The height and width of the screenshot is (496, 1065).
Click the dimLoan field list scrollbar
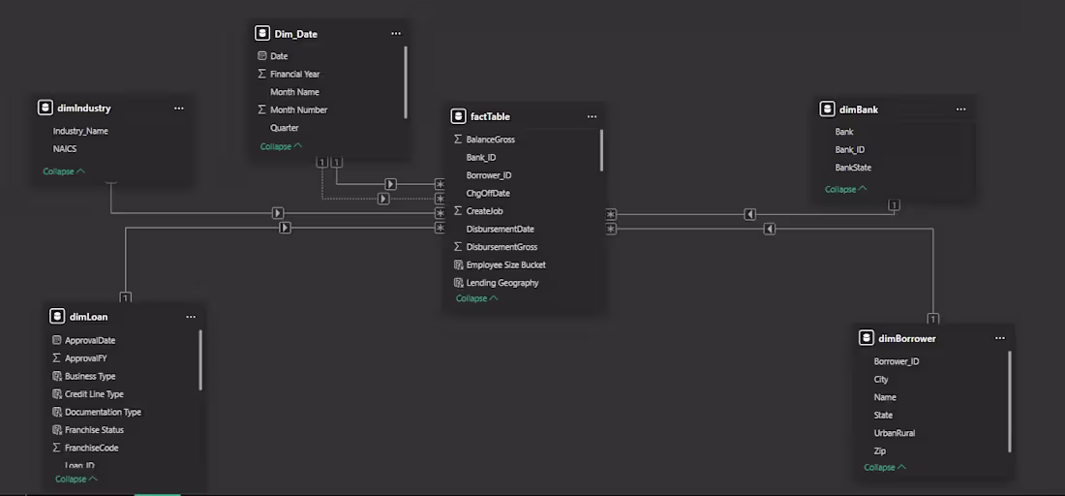pos(200,360)
